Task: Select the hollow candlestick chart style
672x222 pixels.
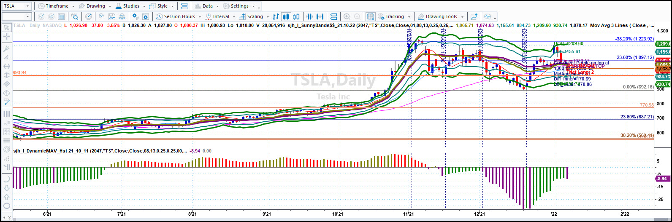Action: (x=295, y=16)
